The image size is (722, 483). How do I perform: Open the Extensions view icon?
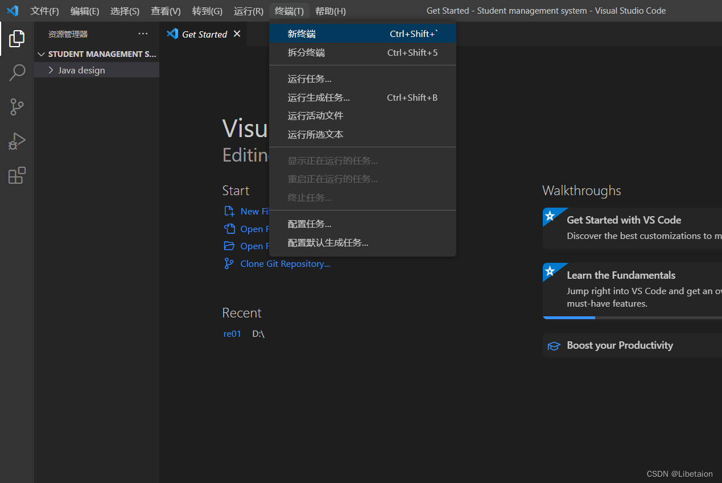pos(17,175)
